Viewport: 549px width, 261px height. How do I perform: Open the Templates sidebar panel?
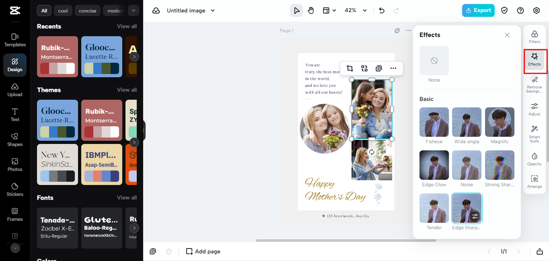[15, 40]
